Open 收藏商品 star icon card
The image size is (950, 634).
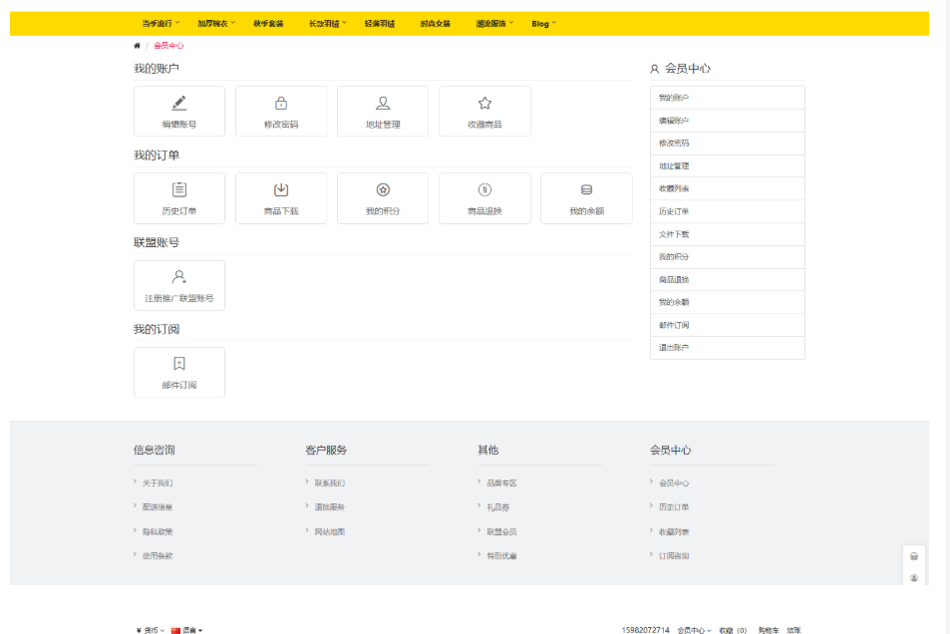(484, 111)
